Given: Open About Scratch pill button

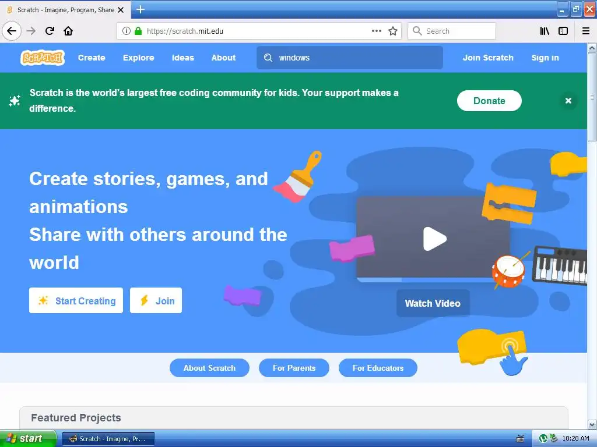Looking at the screenshot, I should 209,368.
